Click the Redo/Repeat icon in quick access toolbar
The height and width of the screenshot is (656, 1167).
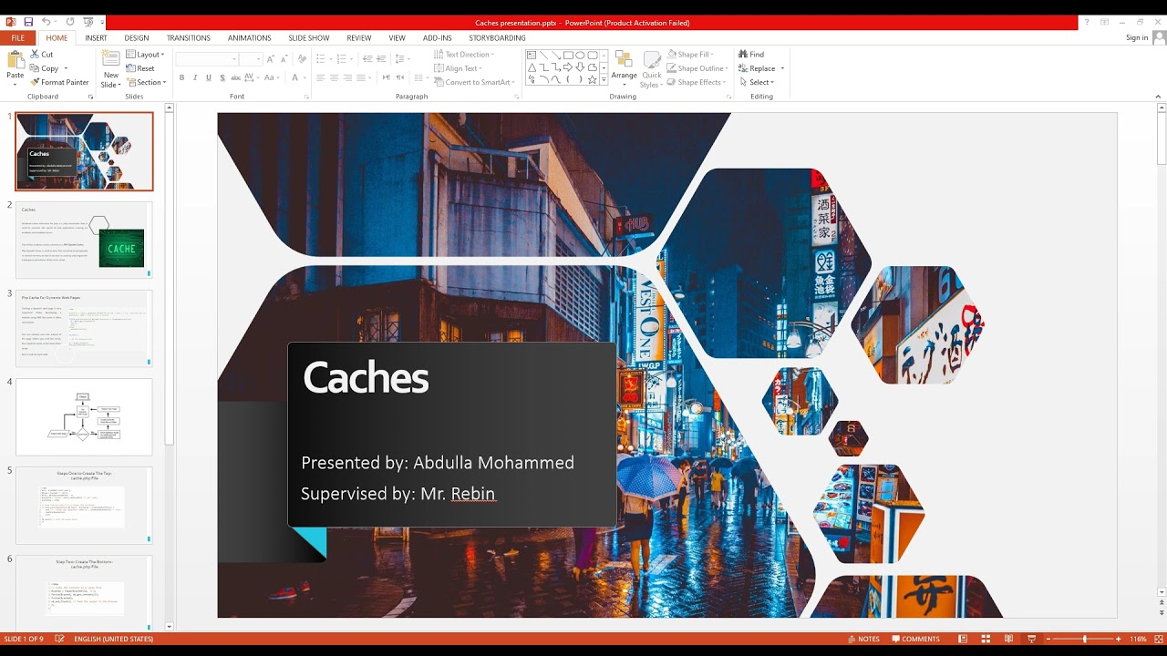pyautogui.click(x=70, y=22)
